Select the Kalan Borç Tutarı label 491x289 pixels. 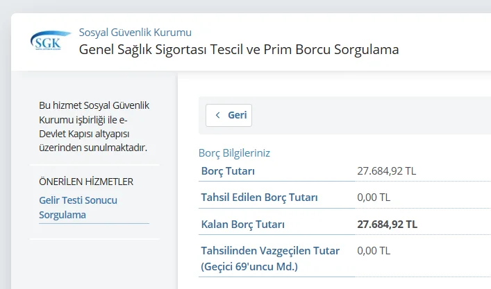(x=242, y=225)
